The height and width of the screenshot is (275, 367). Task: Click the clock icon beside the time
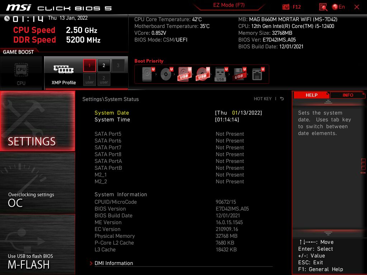click(x=7, y=19)
